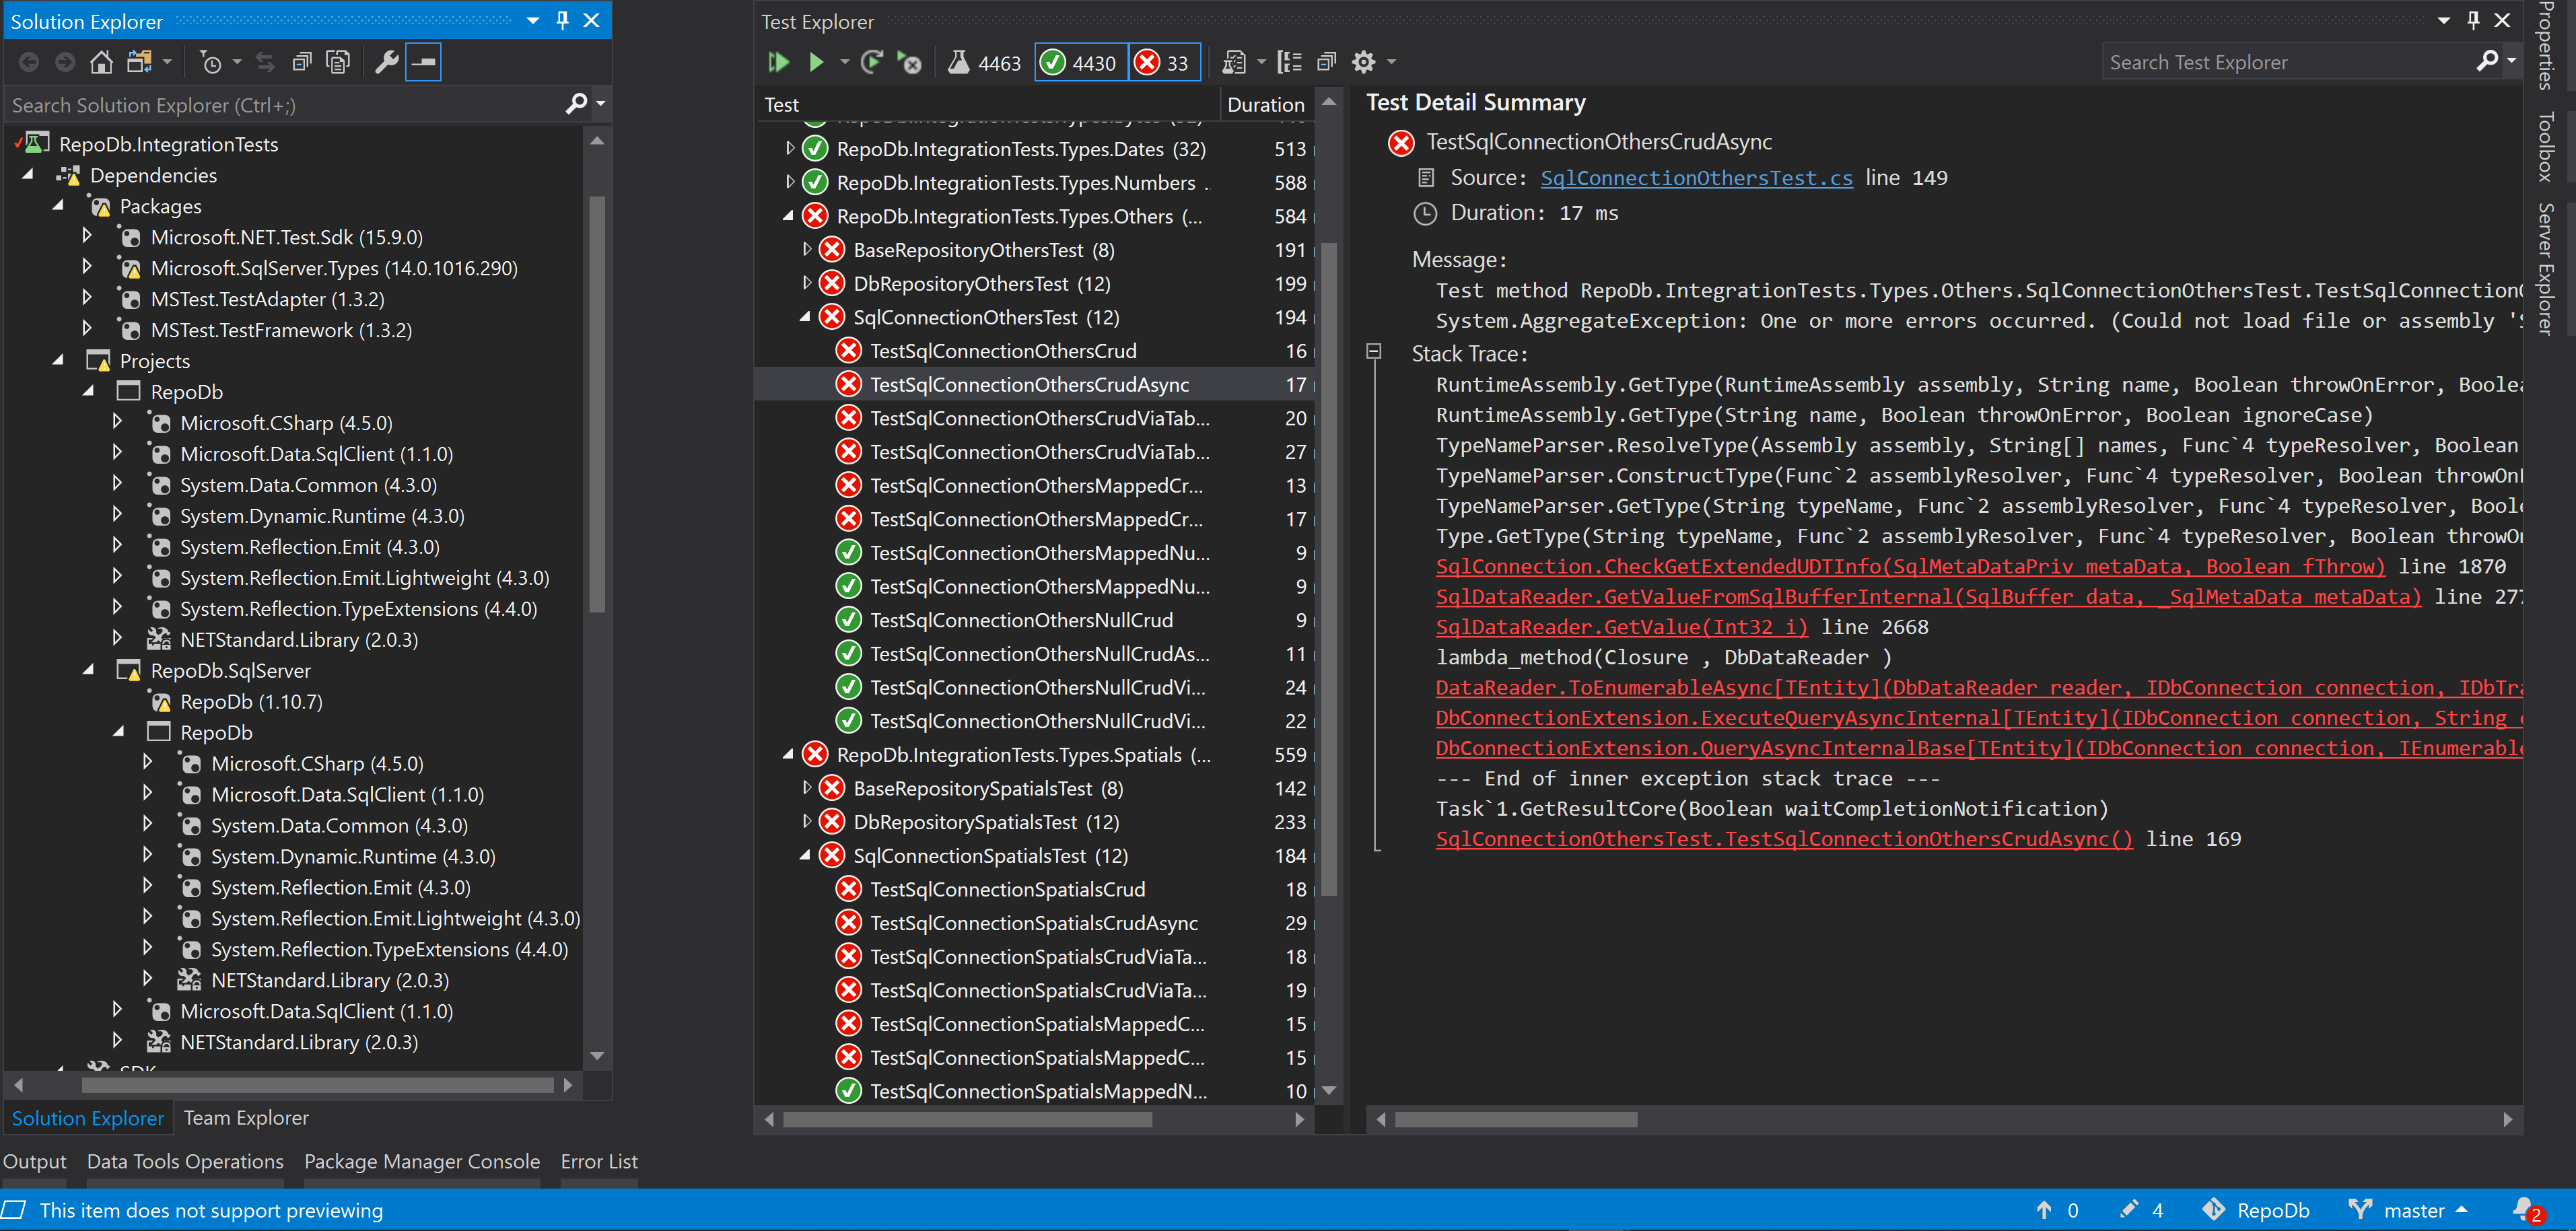Switch to the Team Explorer tab

(245, 1117)
